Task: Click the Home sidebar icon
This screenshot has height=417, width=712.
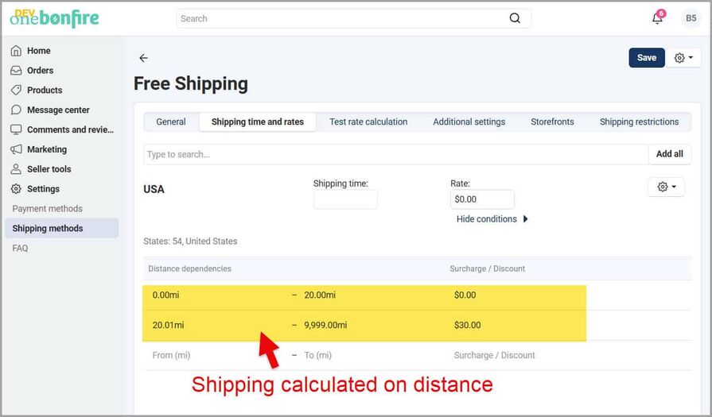Action: (x=16, y=51)
